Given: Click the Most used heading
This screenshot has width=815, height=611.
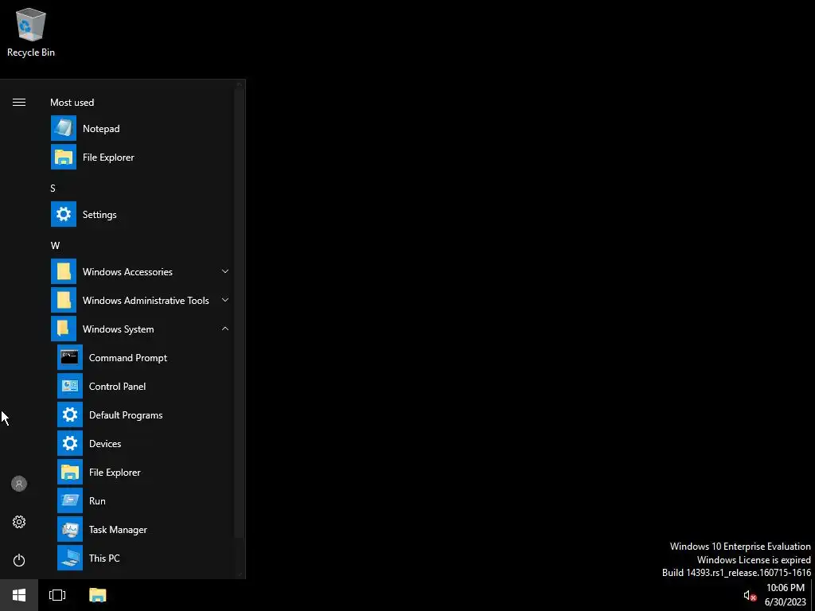Looking at the screenshot, I should coord(72,103).
